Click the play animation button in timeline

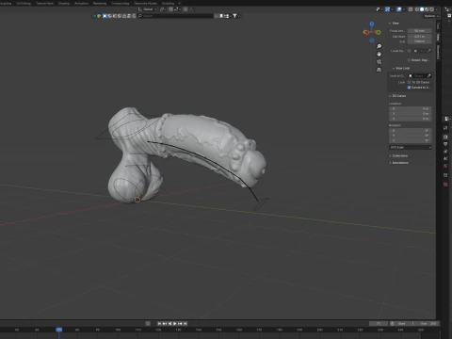175,323
